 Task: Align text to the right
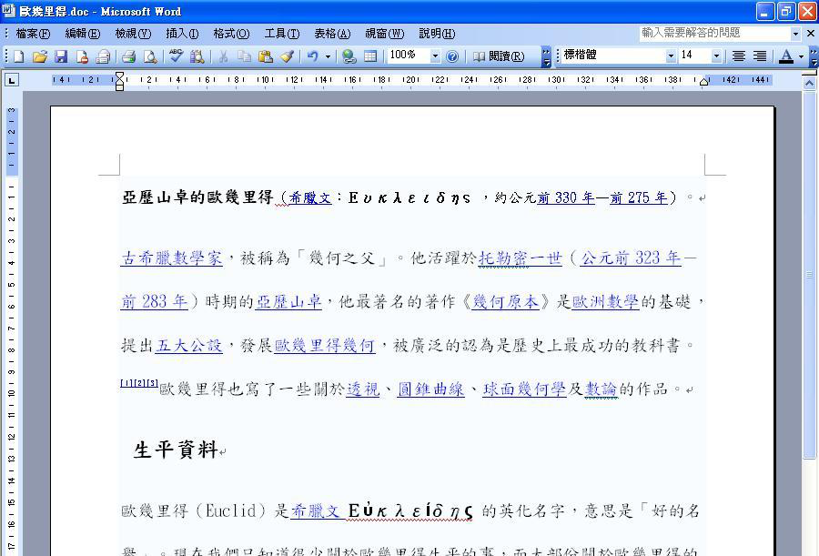pos(760,56)
